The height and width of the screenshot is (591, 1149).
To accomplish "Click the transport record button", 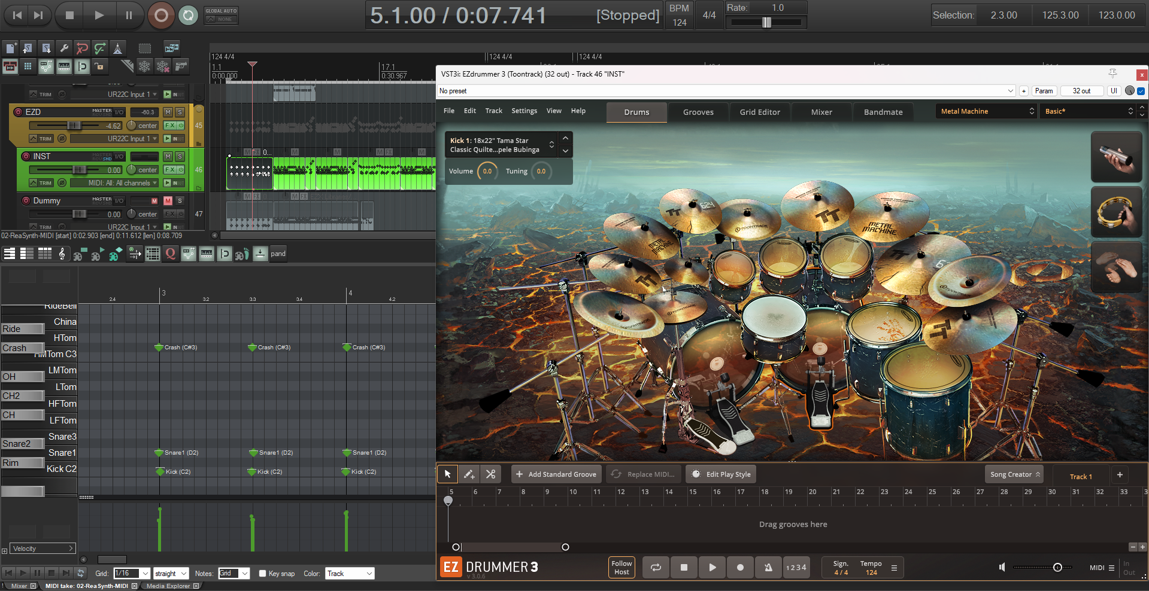I will (161, 16).
